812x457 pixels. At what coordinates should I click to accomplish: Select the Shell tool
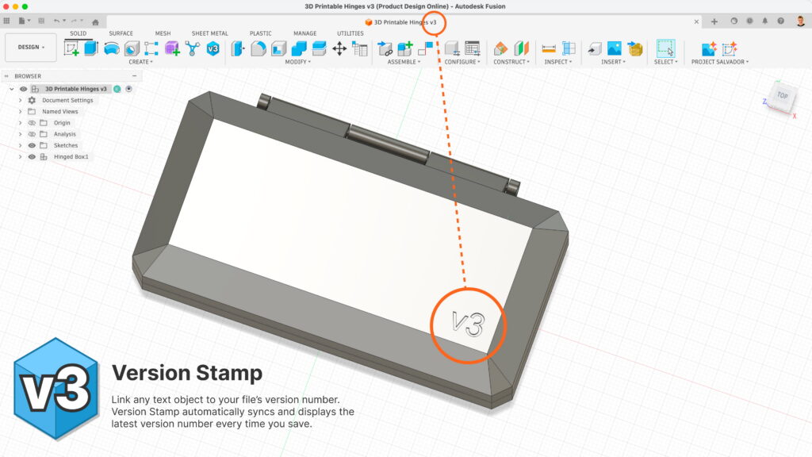tap(278, 48)
